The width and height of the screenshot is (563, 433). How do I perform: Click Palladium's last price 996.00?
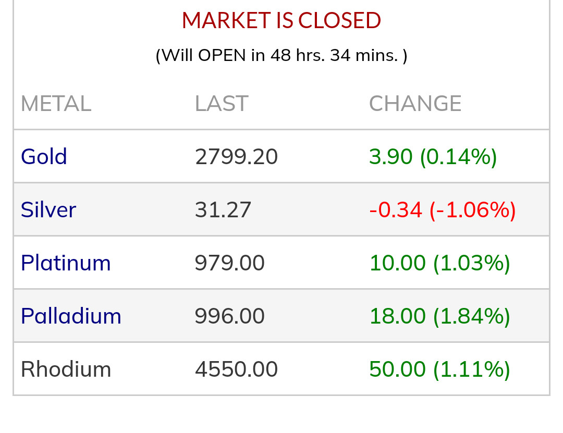pos(230,316)
